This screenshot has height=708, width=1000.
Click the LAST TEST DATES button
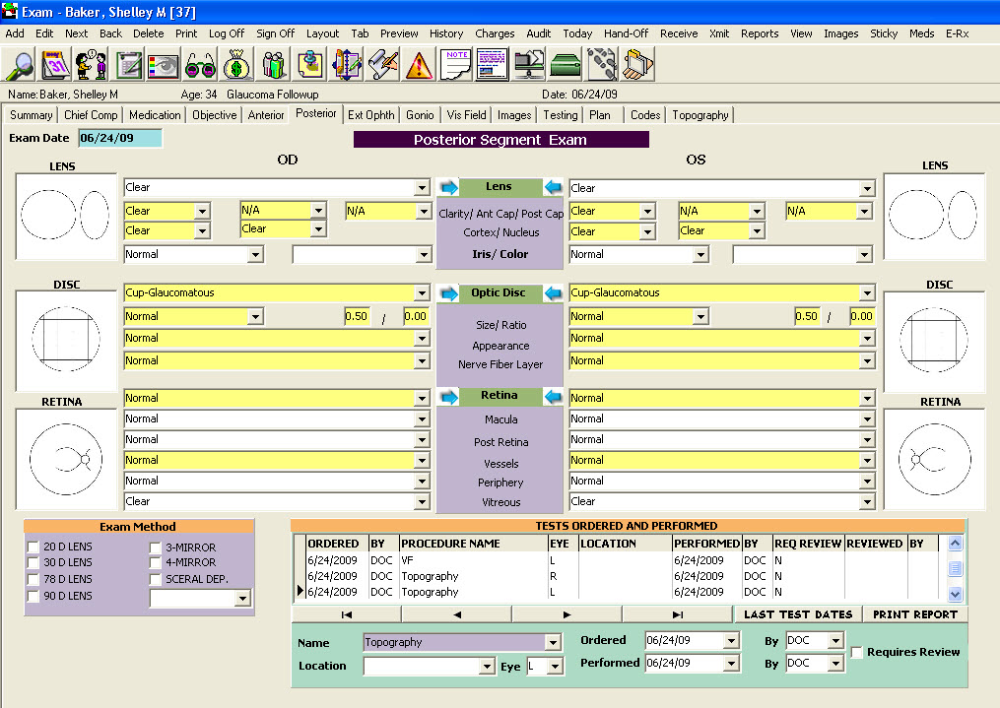pos(798,614)
